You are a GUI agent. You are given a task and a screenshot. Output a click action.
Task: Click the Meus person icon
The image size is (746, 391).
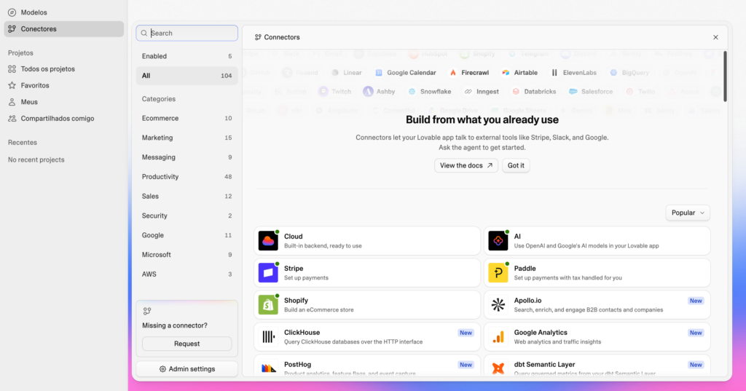pyautogui.click(x=12, y=102)
